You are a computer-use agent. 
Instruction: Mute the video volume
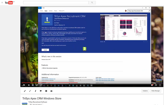(x=33, y=85)
